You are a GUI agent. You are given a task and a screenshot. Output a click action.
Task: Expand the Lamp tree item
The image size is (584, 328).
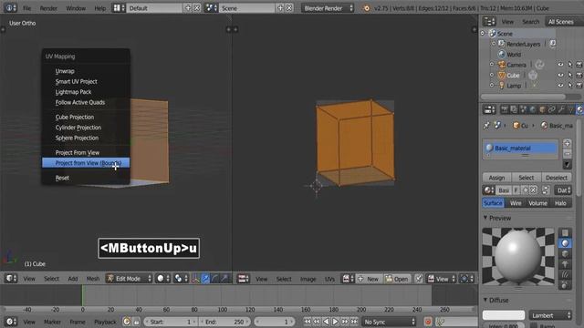point(492,86)
